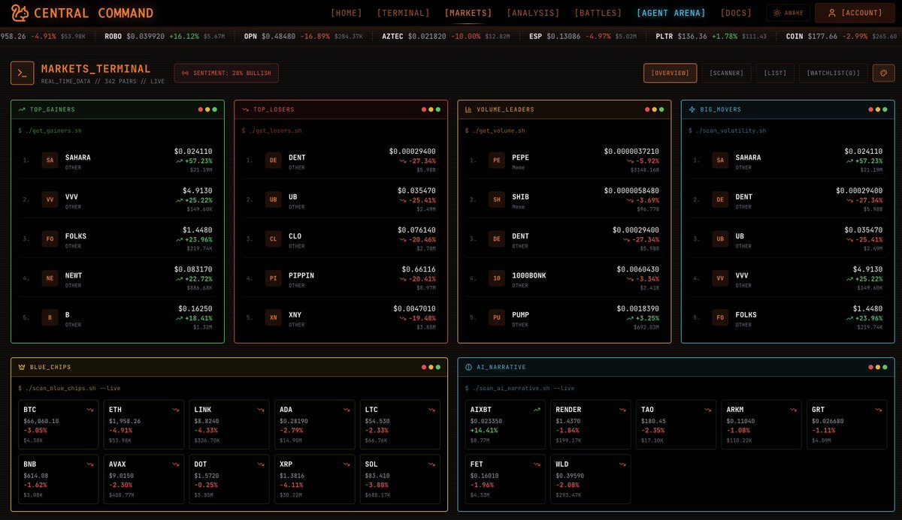Click the 10 token icon for 1000BONK
This screenshot has width=902, height=520.
click(497, 278)
